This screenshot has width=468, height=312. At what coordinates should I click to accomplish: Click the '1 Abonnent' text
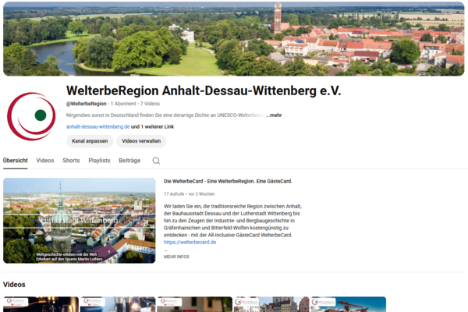pyautogui.click(x=123, y=104)
